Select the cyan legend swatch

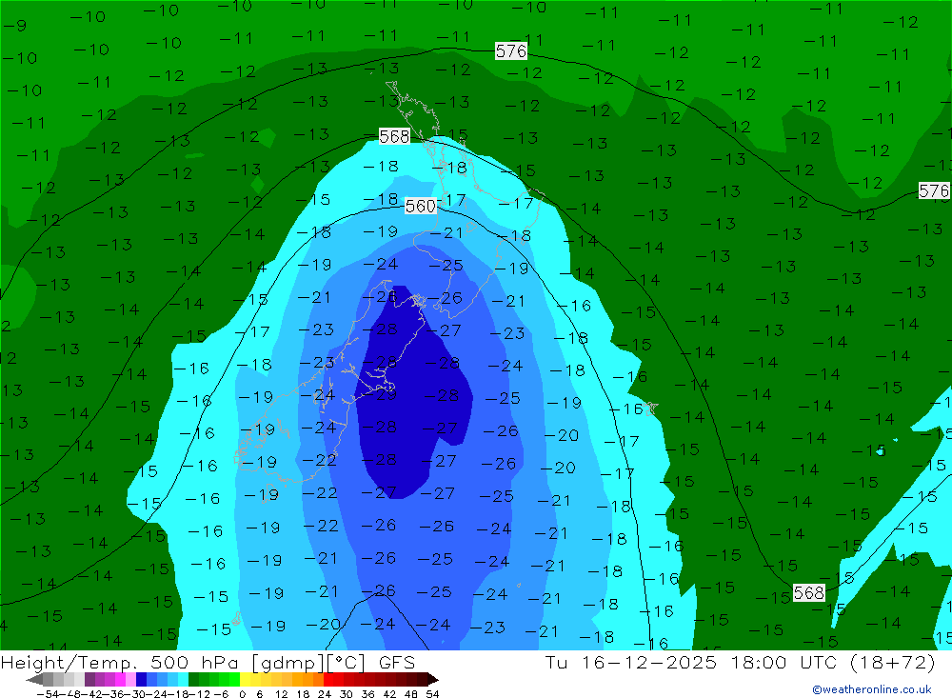coord(183,679)
